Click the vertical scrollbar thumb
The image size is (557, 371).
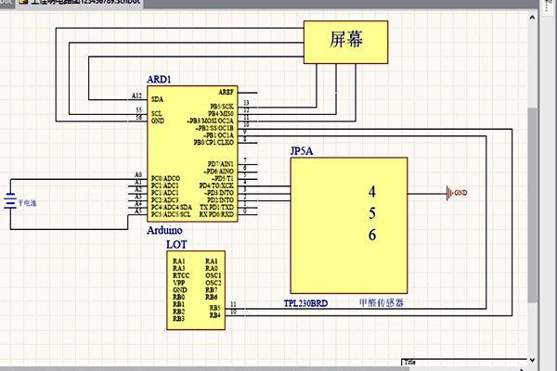pyautogui.click(x=532, y=204)
